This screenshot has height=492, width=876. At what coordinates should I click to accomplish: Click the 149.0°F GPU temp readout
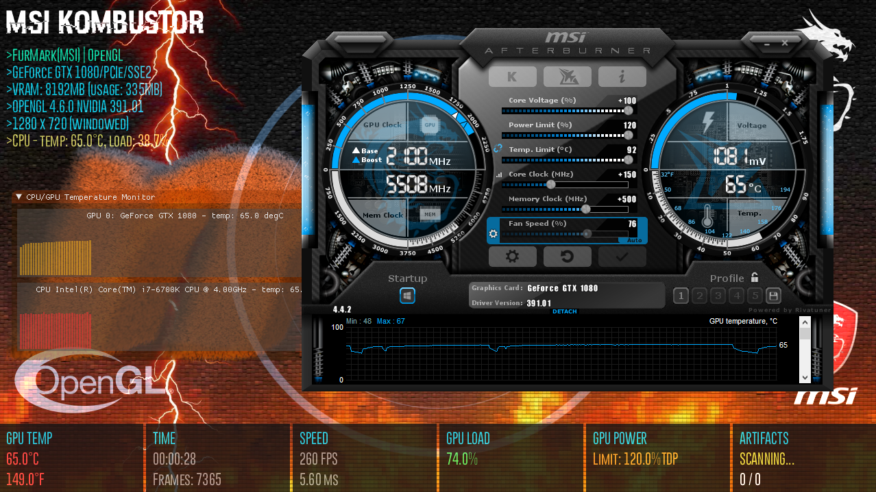click(25, 479)
